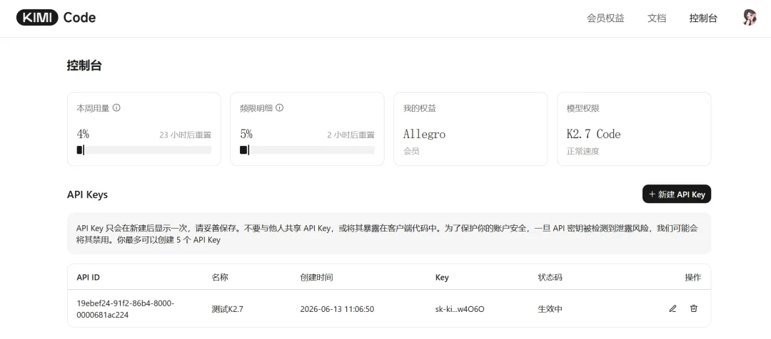Click the 2 小时后重置 text
This screenshot has height=339, width=771.
coord(351,135)
